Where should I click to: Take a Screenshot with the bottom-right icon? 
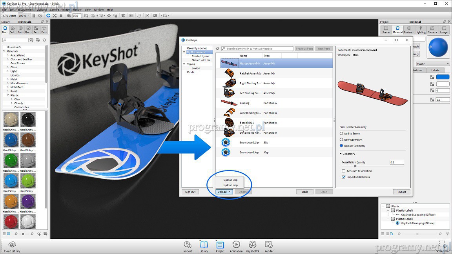(x=443, y=245)
